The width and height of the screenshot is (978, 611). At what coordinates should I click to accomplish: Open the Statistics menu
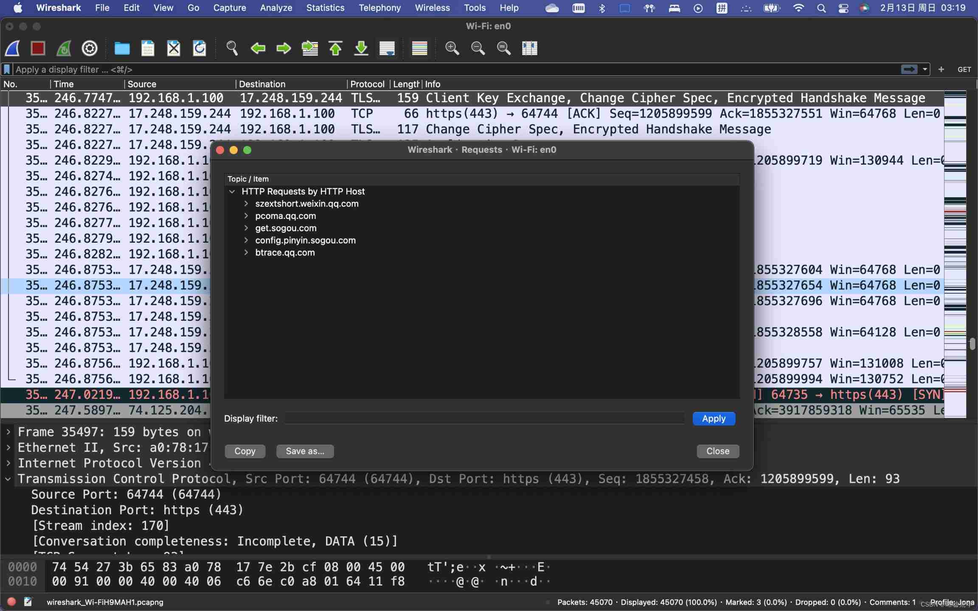point(325,8)
